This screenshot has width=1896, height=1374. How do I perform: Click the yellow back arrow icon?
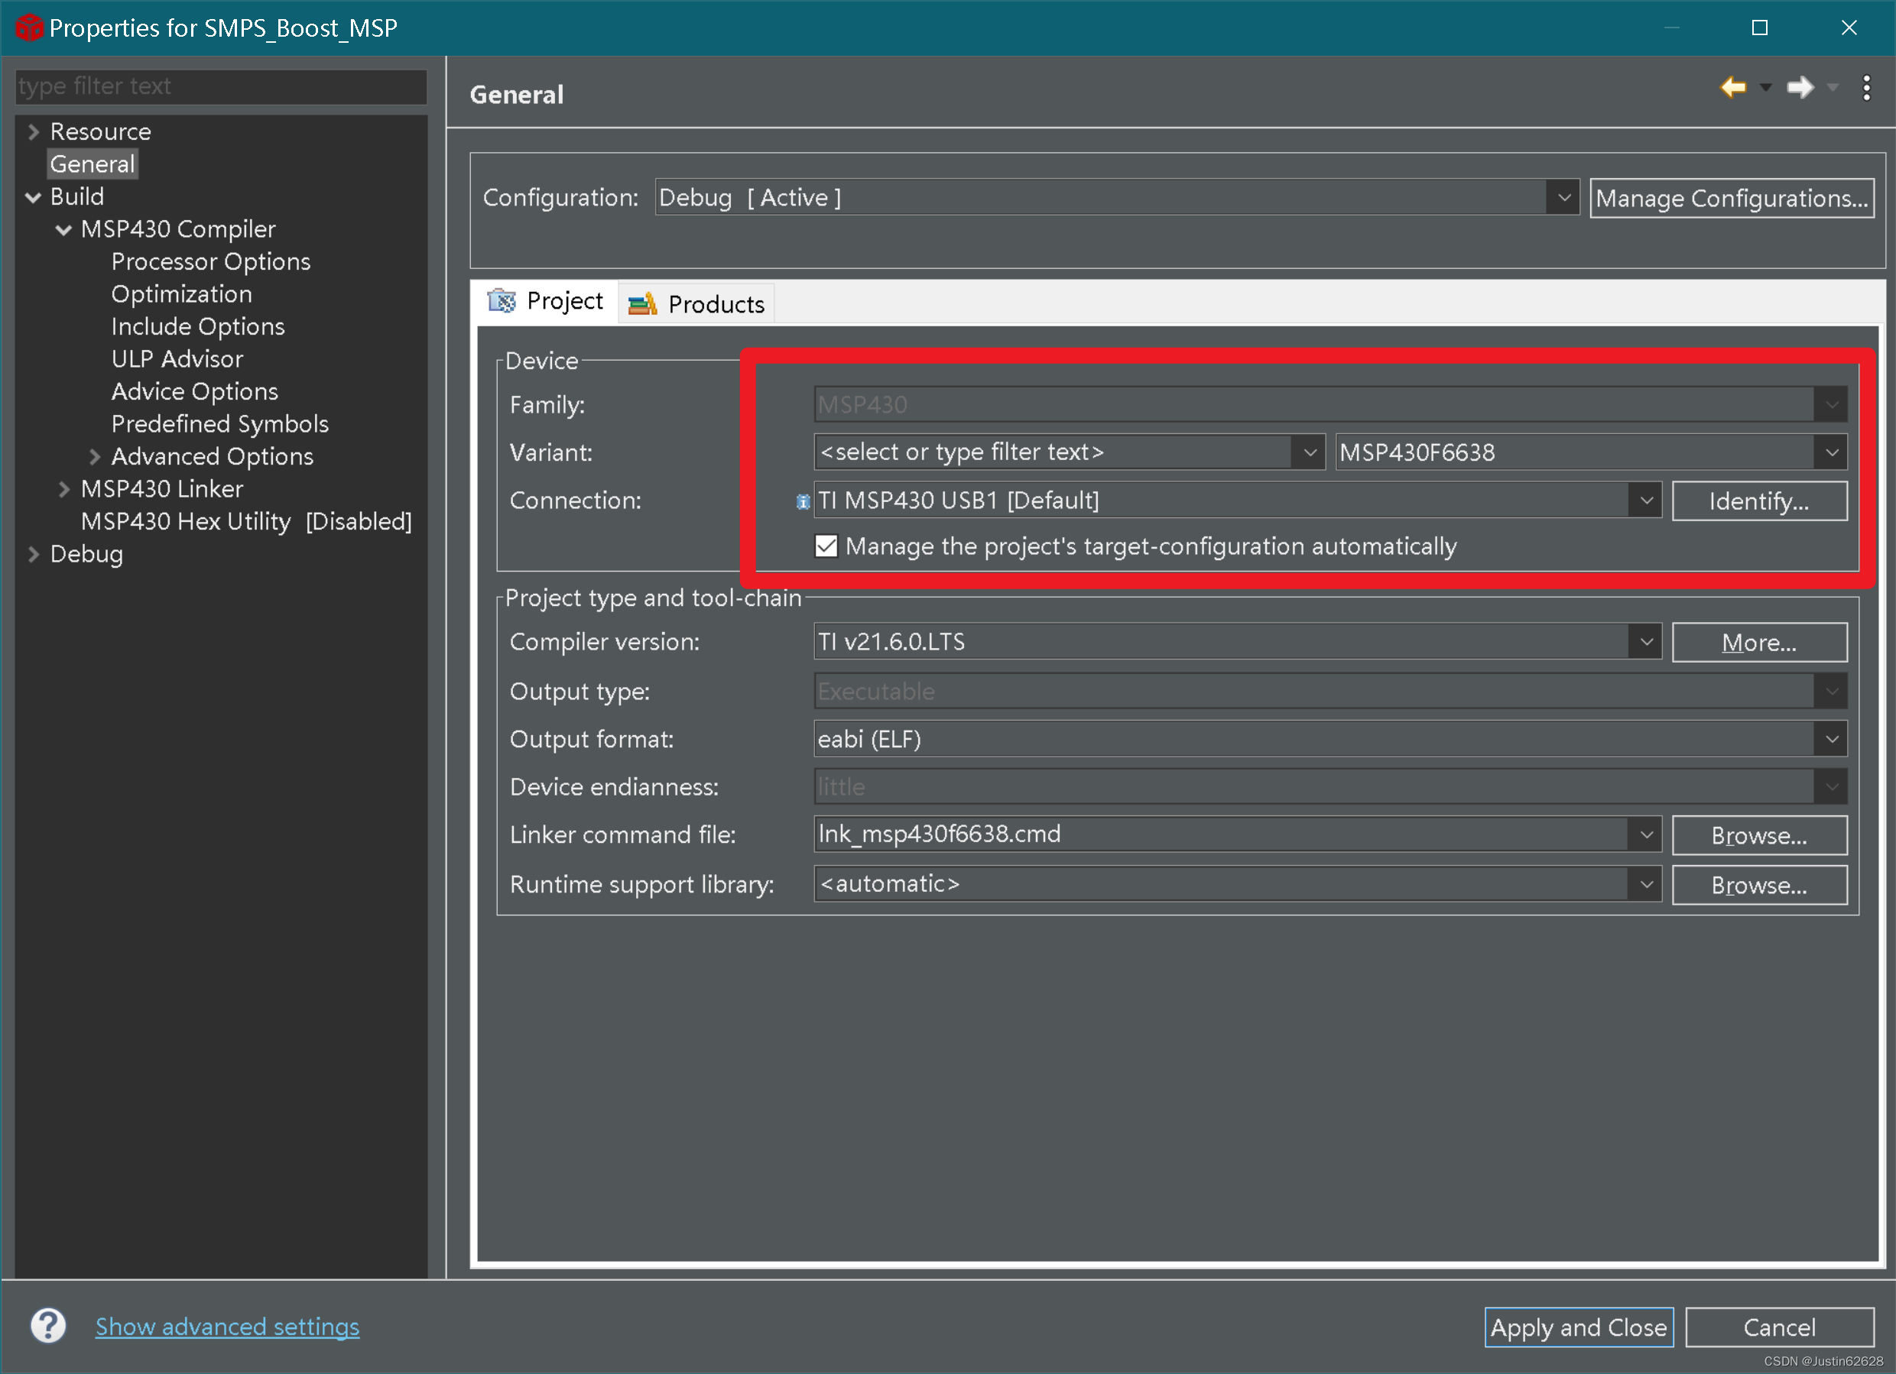pos(1732,87)
